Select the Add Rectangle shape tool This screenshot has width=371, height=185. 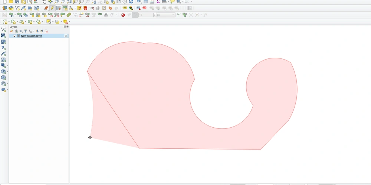[x=30, y=22]
